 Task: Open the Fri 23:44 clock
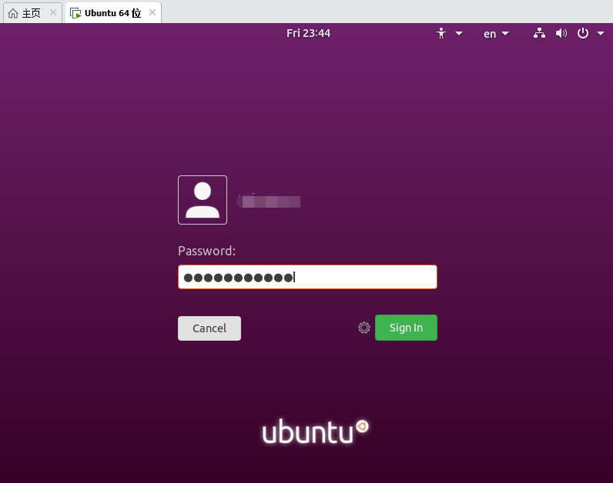pyautogui.click(x=308, y=33)
